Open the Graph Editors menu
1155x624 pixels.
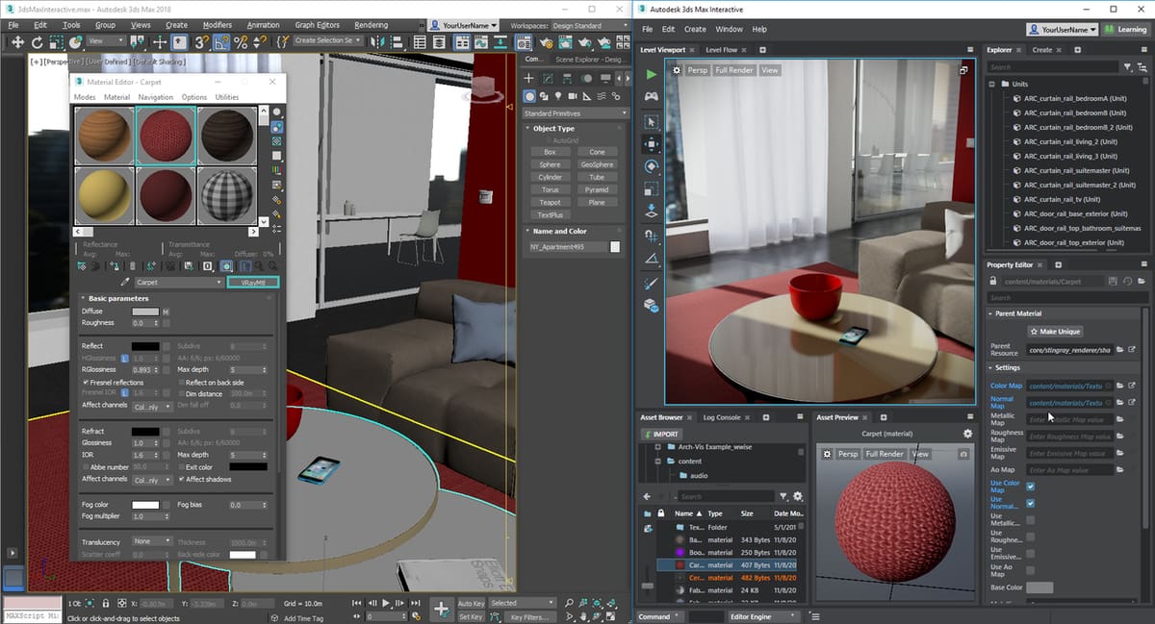[x=316, y=25]
